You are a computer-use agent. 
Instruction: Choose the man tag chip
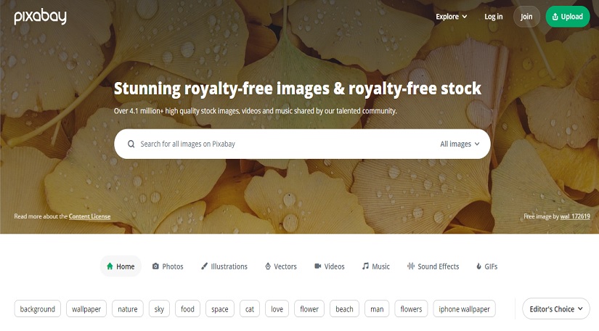tap(377, 308)
